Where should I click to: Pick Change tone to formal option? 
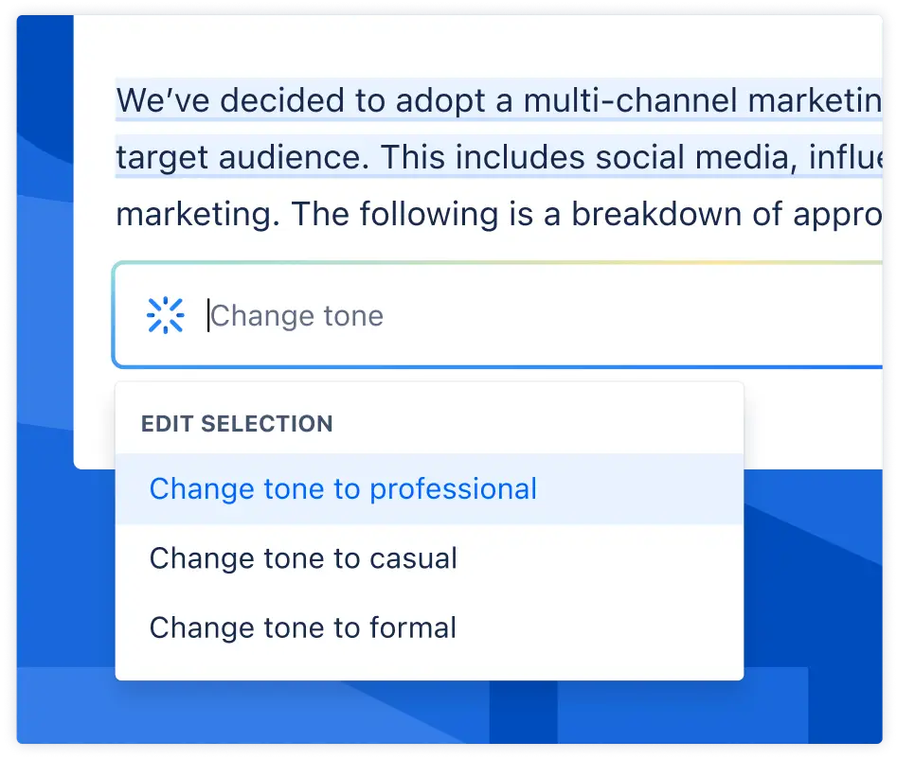coord(302,627)
